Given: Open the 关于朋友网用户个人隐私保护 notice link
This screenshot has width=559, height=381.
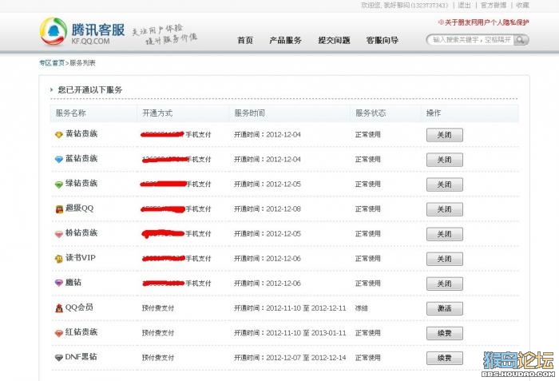Looking at the screenshot, I should point(484,22).
